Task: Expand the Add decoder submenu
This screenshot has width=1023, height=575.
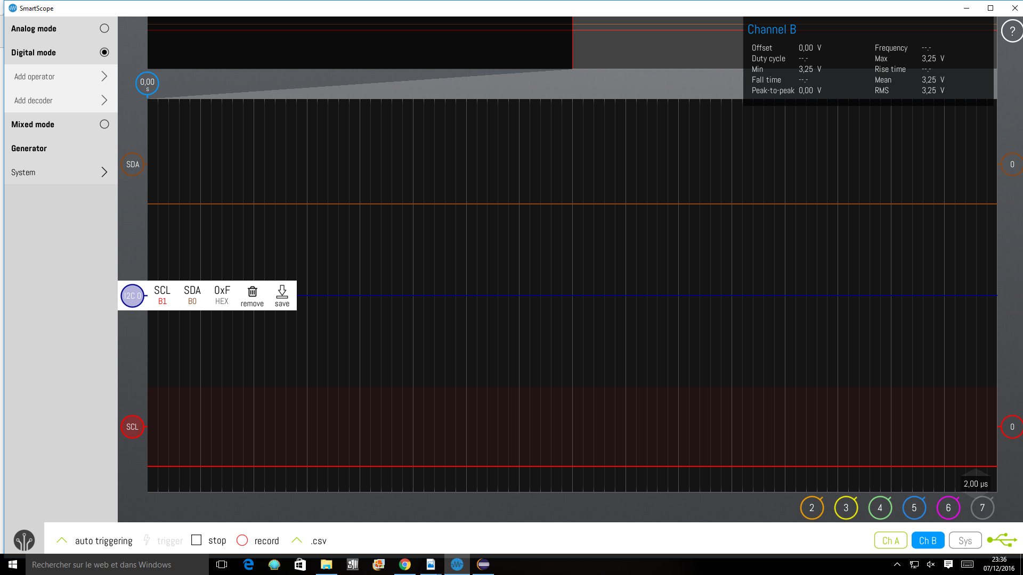Action: coord(104,100)
